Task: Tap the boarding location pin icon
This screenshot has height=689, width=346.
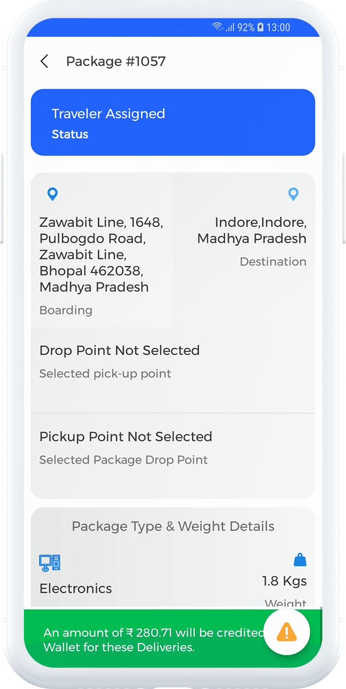Action: (x=53, y=194)
